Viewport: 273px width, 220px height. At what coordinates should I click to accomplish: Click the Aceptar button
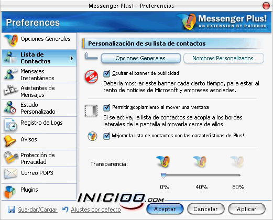click(165, 209)
